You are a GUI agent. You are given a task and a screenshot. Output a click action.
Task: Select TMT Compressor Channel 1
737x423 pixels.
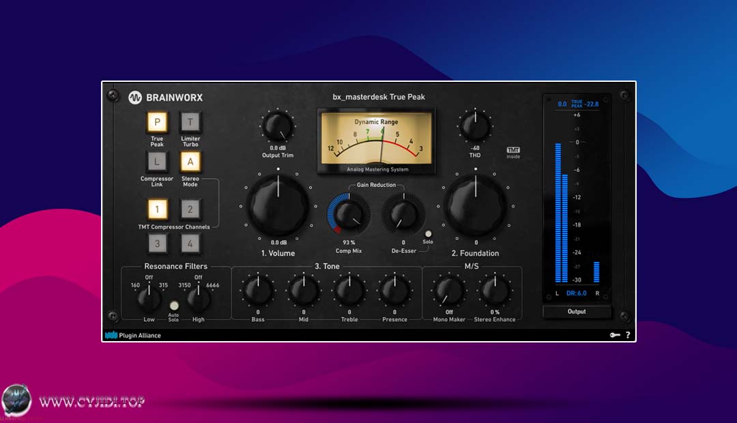coord(157,209)
